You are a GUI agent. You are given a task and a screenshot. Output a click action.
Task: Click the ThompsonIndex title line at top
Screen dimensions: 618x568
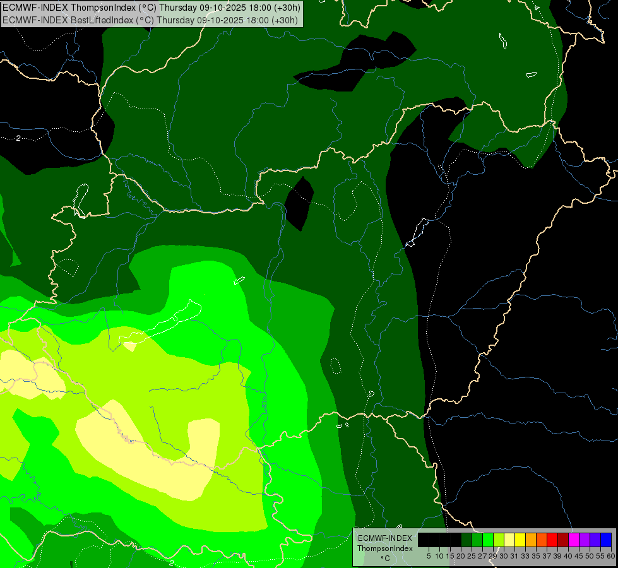pos(152,8)
